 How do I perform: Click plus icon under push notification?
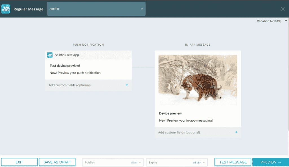point(127,85)
